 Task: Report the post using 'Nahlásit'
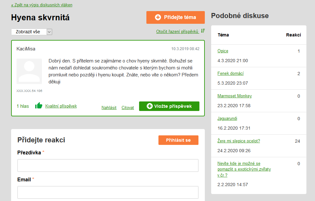109,107
